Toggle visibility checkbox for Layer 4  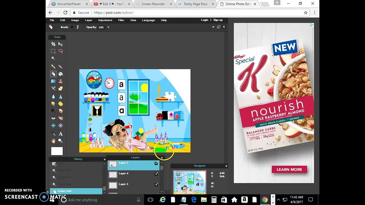click(156, 174)
